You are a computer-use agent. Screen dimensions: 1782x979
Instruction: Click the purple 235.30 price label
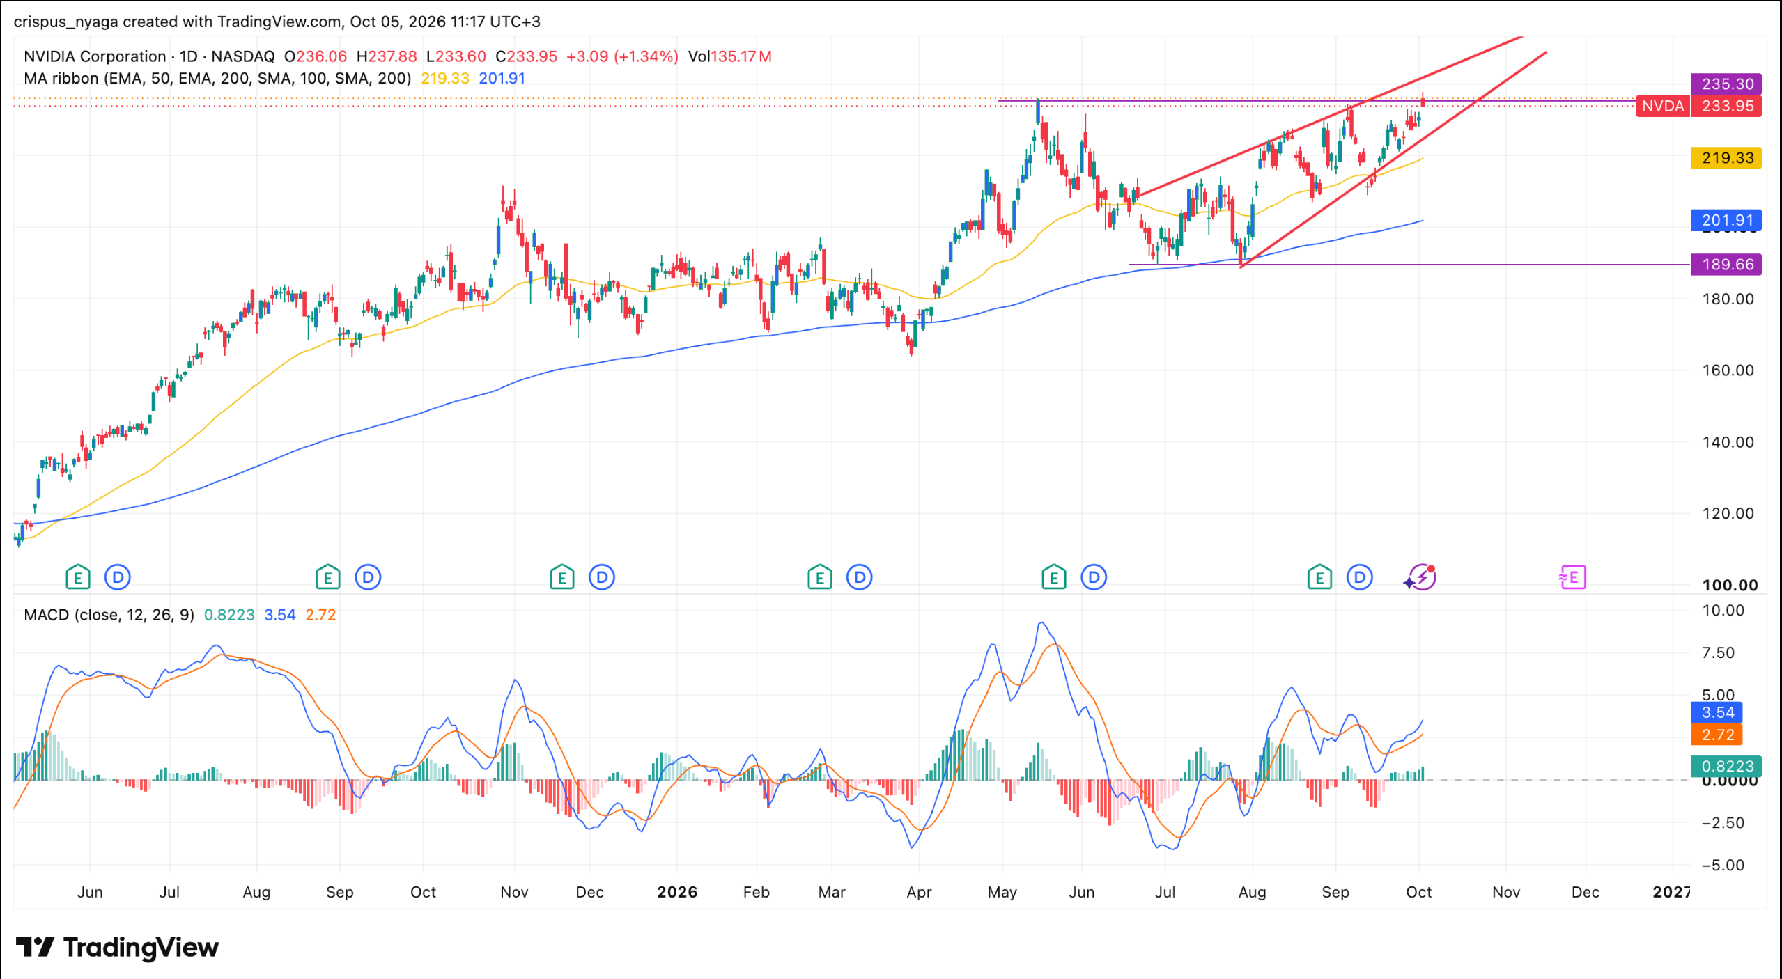tap(1726, 84)
